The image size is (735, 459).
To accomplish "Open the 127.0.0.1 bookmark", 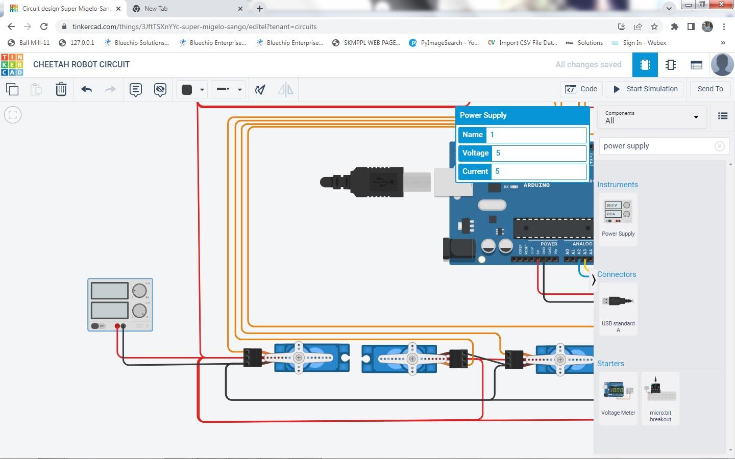I will [77, 43].
